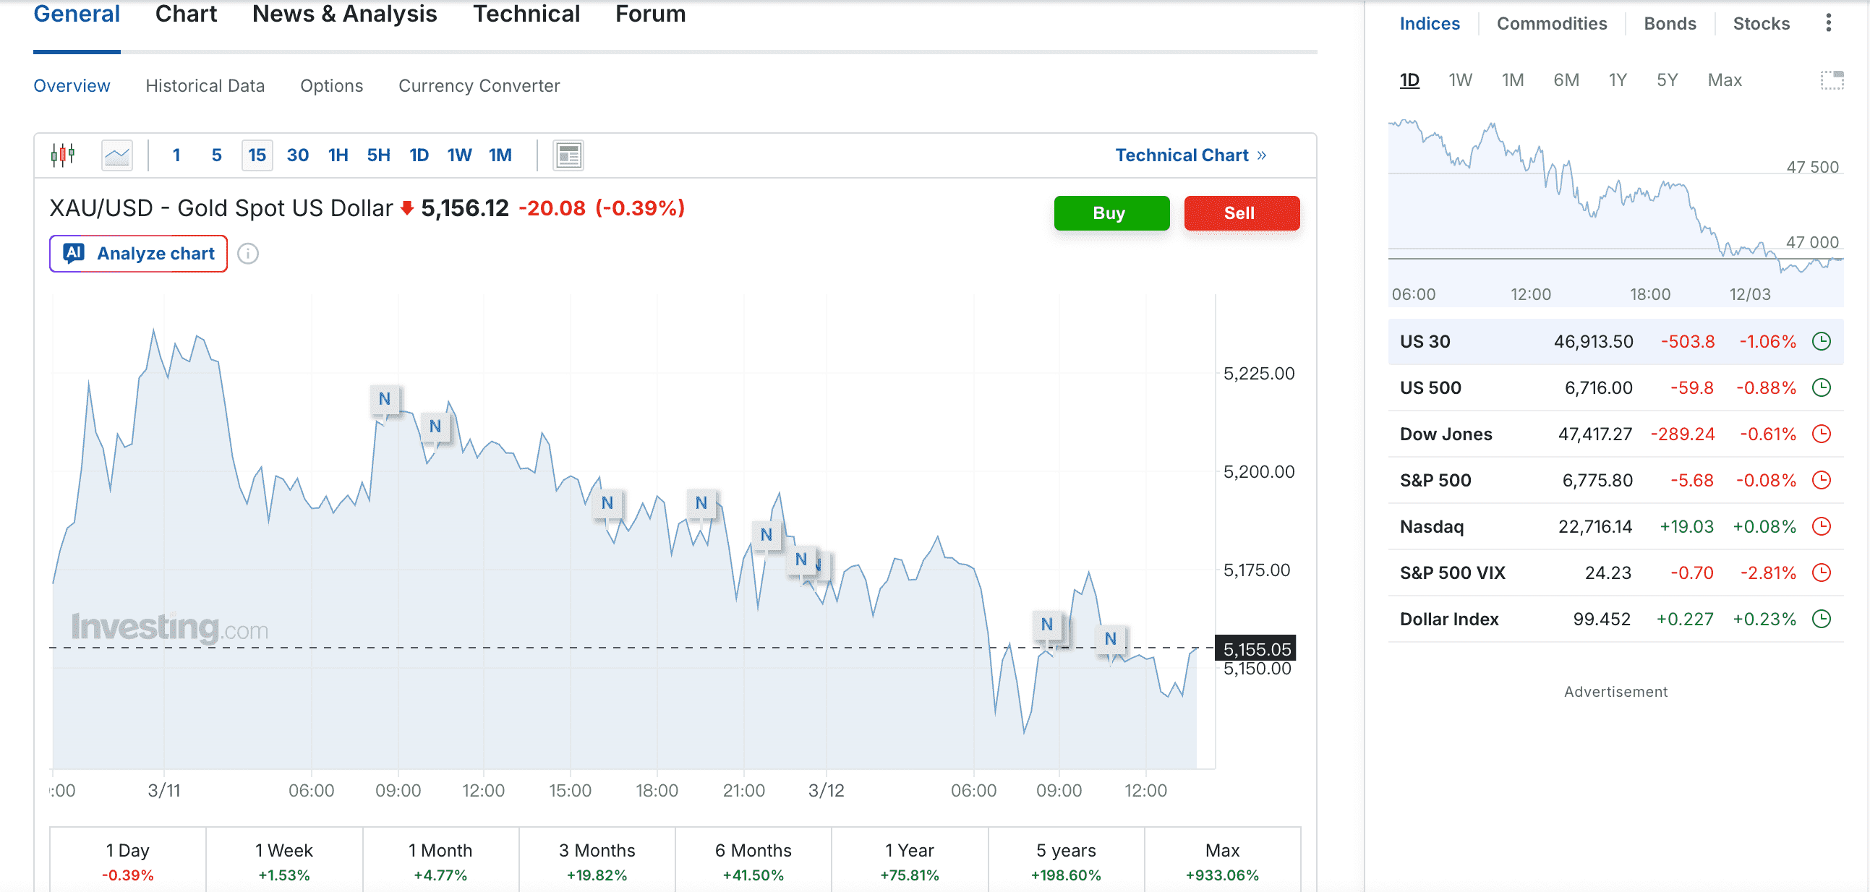Open the News & Analysis tab

(345, 14)
